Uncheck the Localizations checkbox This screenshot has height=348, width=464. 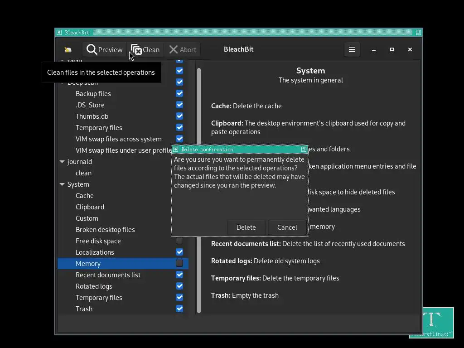[x=179, y=252]
